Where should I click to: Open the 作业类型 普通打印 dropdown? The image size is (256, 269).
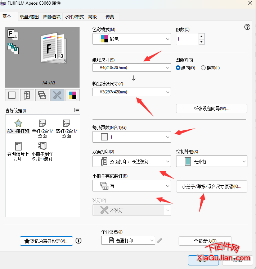128,240
